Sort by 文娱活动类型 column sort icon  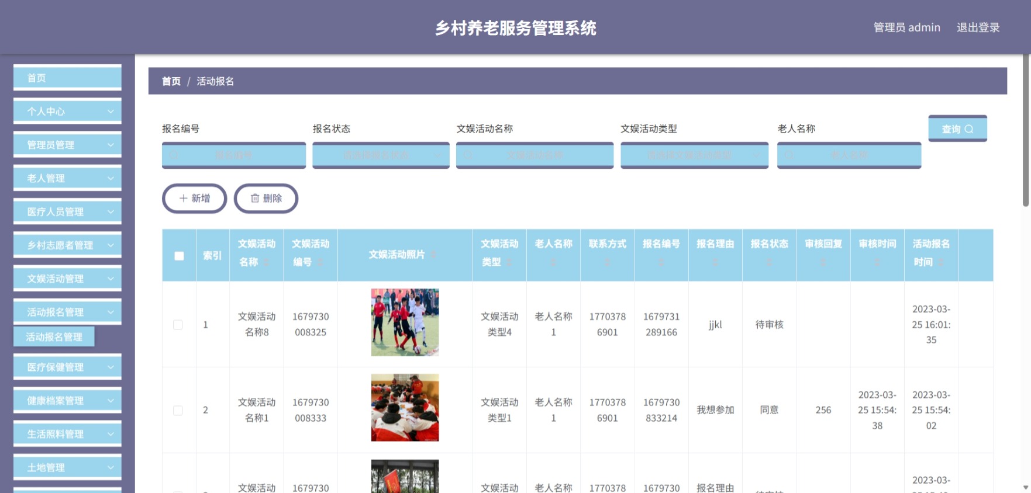coord(509,262)
